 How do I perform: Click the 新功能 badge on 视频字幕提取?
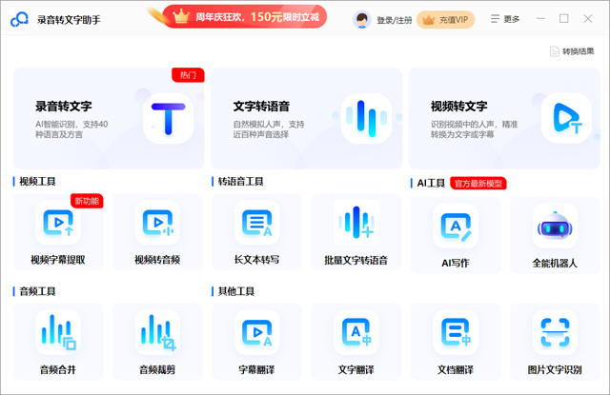[x=87, y=201]
